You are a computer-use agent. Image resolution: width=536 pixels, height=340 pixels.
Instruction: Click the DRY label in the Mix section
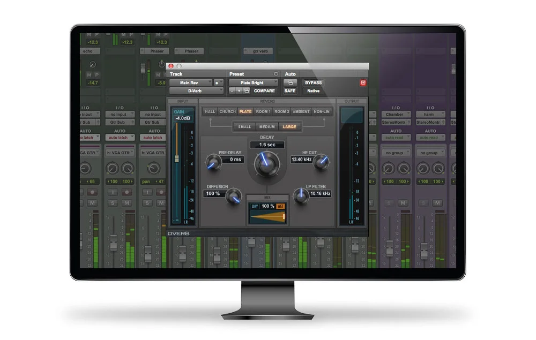(x=255, y=206)
